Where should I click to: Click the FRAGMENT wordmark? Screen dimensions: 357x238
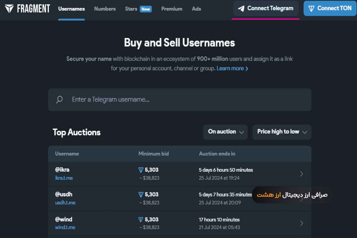34,9
